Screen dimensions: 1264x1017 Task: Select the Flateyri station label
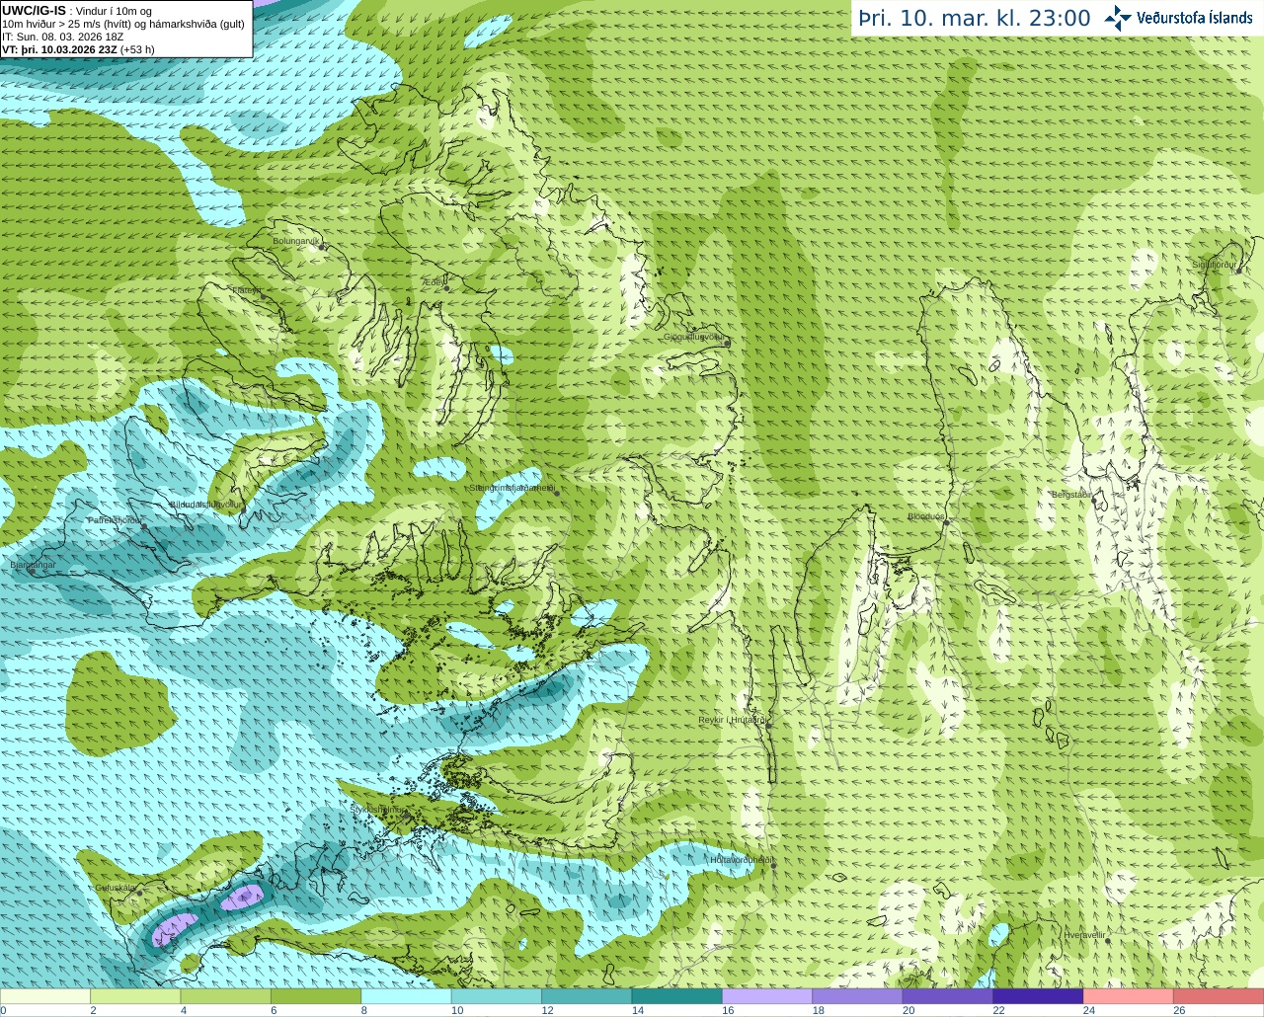click(246, 290)
